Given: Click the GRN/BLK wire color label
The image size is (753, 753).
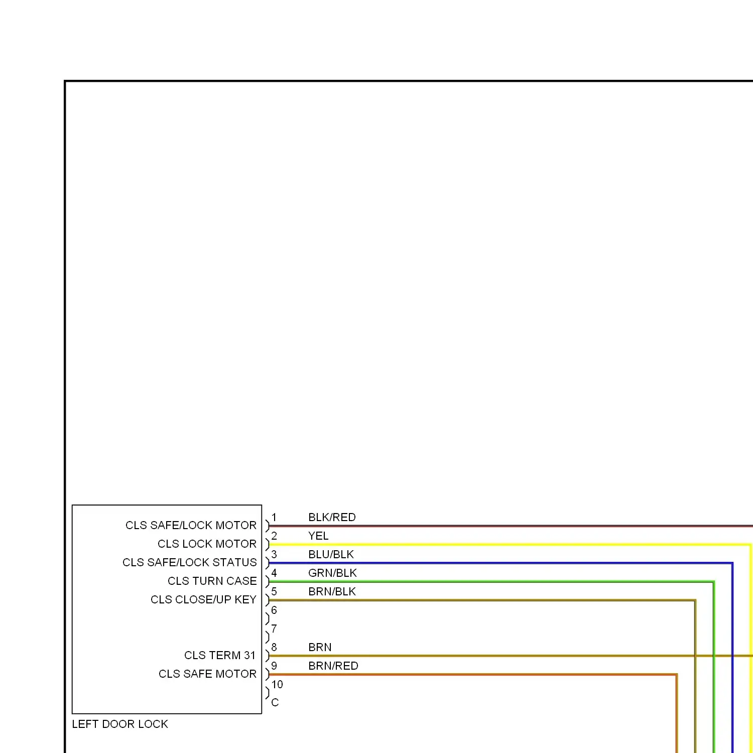Looking at the screenshot, I should 332,573.
